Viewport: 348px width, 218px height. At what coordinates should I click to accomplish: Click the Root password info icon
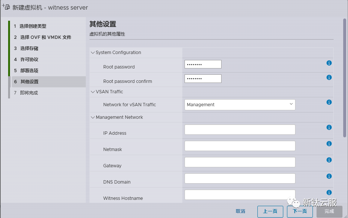click(329, 63)
